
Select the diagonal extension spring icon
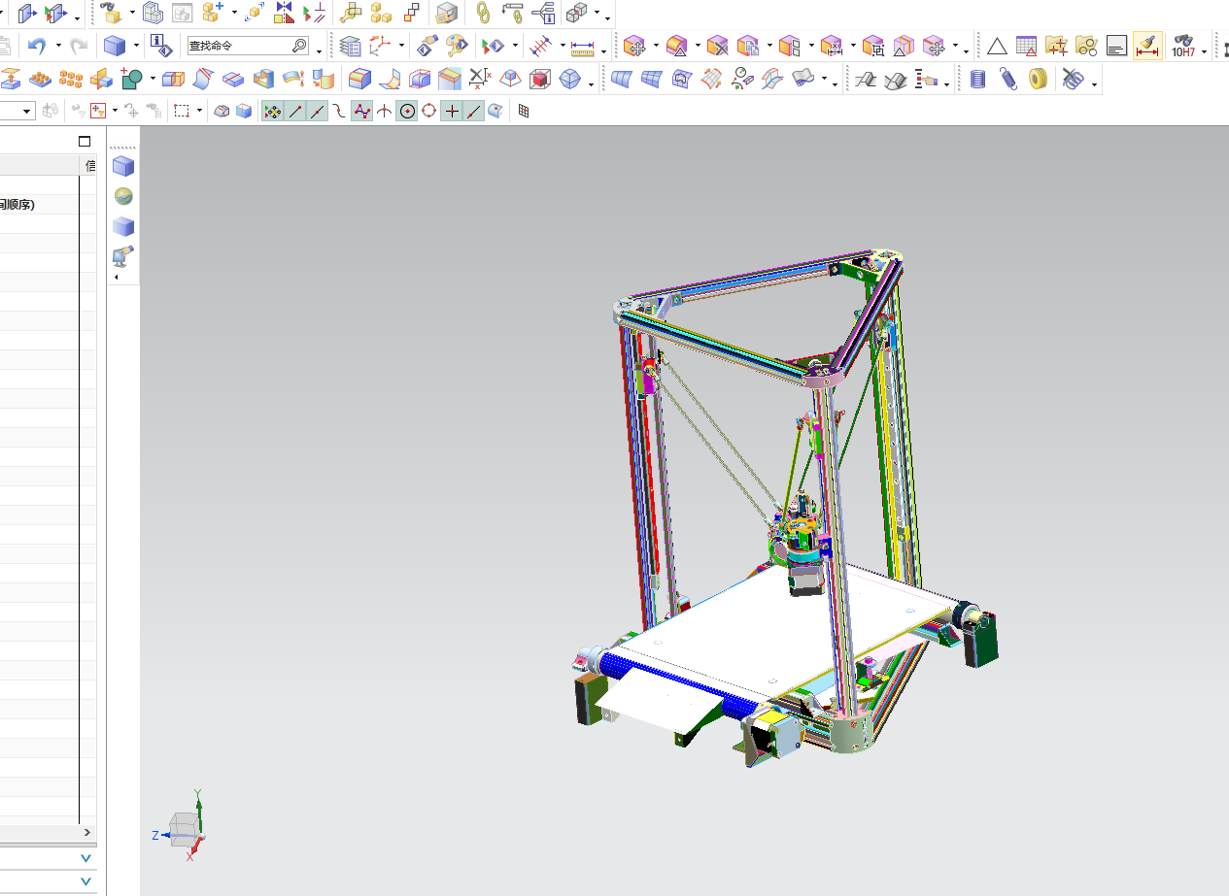click(x=1008, y=79)
